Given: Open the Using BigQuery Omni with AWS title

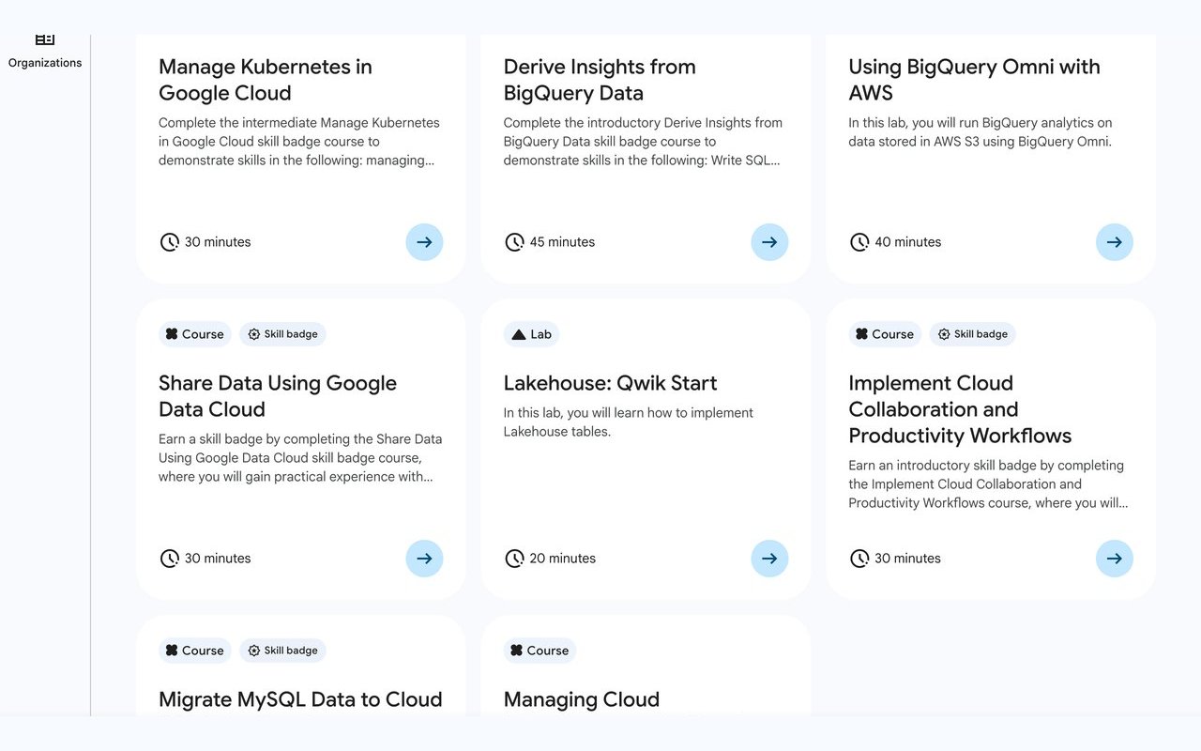Looking at the screenshot, I should coord(974,80).
